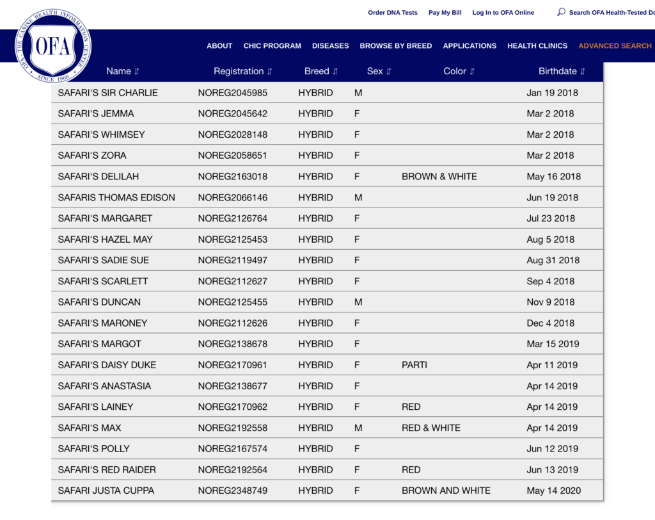Select SAFARI'S ZORA row name
The height and width of the screenshot is (520, 655).
92,156
